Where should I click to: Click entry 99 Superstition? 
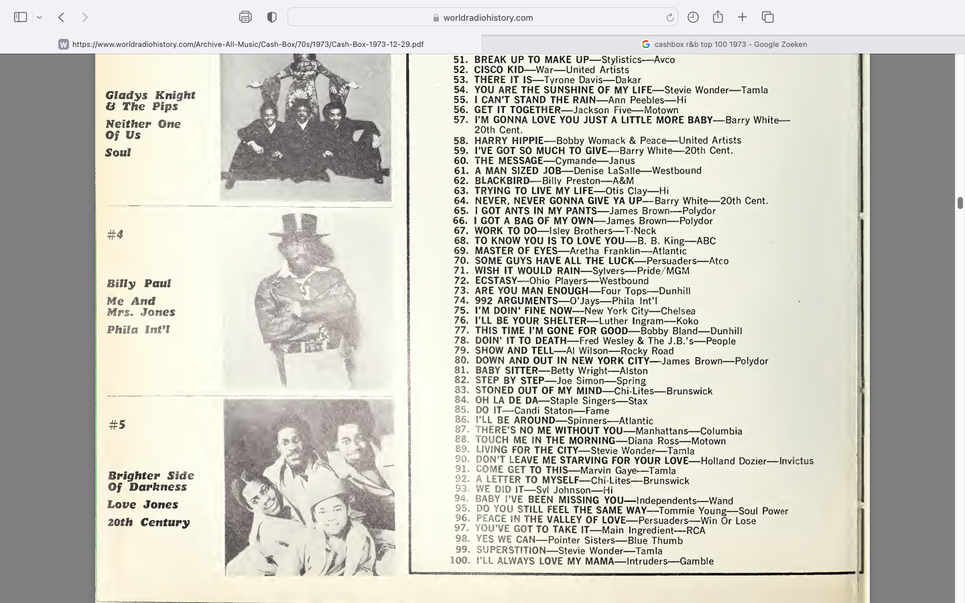558,551
